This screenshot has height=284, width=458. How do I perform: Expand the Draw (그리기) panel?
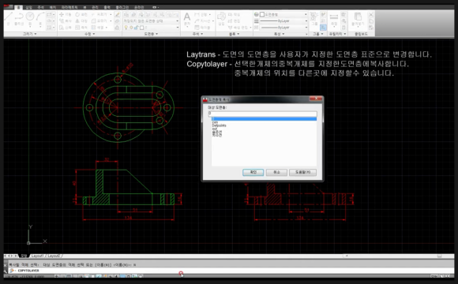pyautogui.click(x=30, y=34)
